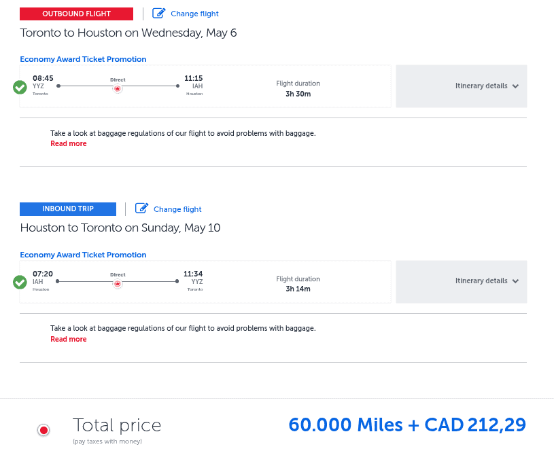Select the inbound trip section header
The image size is (554, 451).
coord(120,228)
